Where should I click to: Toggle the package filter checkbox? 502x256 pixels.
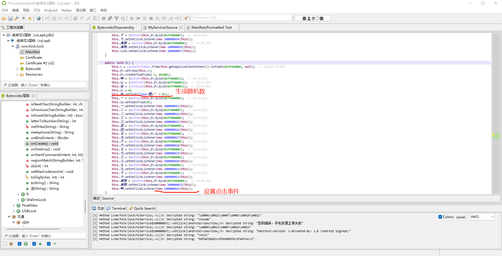[5, 244]
